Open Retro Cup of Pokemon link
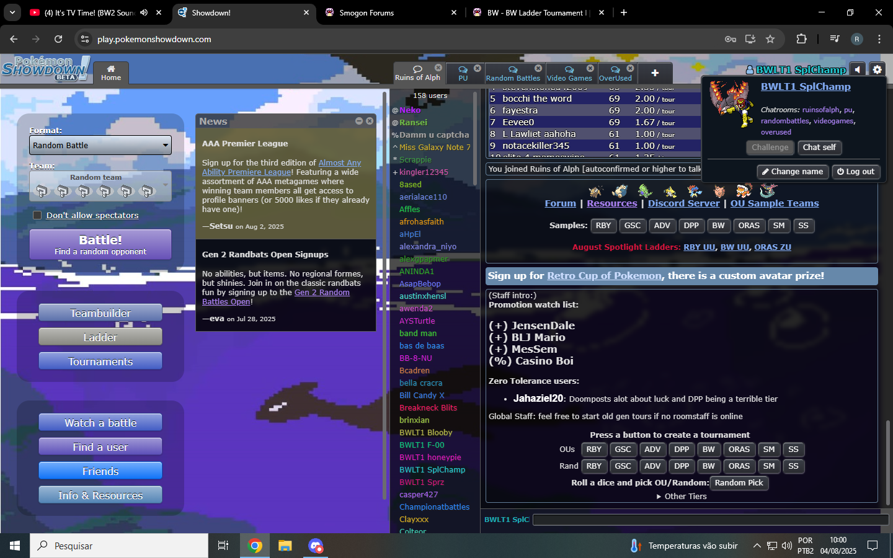Image resolution: width=893 pixels, height=558 pixels. [605, 276]
